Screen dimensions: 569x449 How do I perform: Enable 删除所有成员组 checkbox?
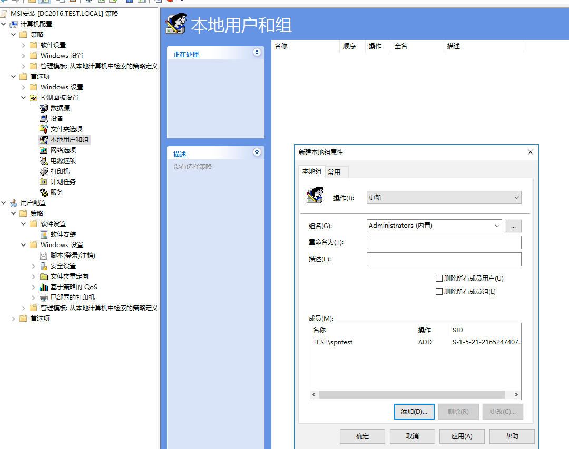coord(439,291)
